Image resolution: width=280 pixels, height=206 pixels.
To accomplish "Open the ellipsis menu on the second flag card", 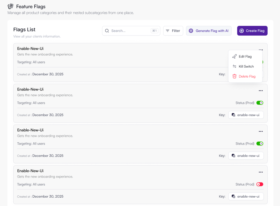I will pyautogui.click(x=261, y=91).
